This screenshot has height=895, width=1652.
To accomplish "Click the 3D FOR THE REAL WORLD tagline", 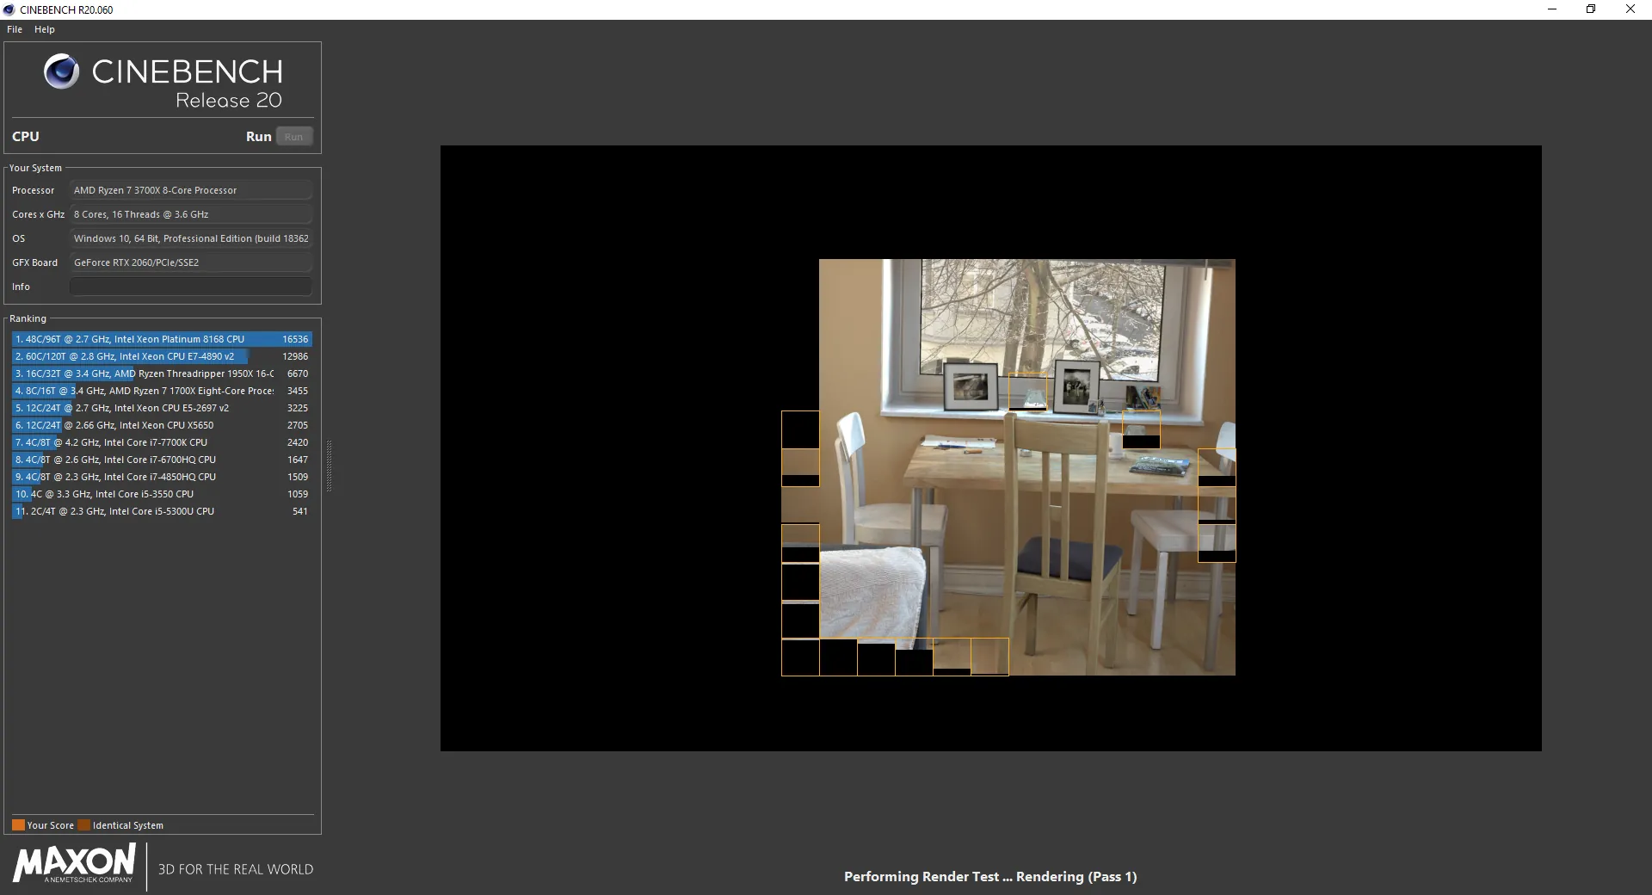I will coord(236,869).
